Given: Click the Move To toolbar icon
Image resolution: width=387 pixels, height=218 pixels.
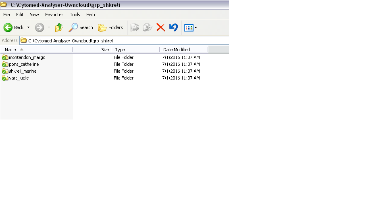Looking at the screenshot, I should (135, 27).
